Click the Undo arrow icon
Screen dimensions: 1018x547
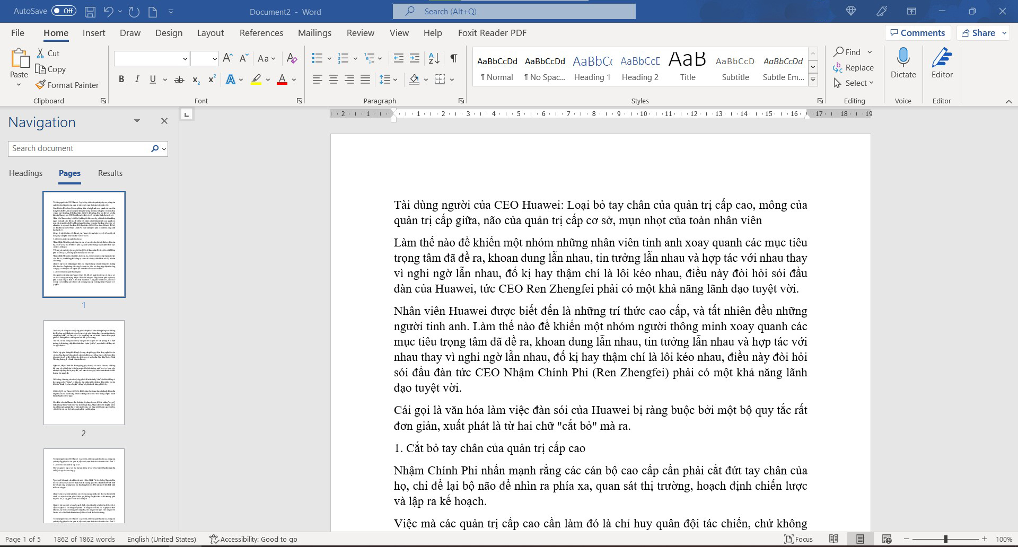[108, 11]
